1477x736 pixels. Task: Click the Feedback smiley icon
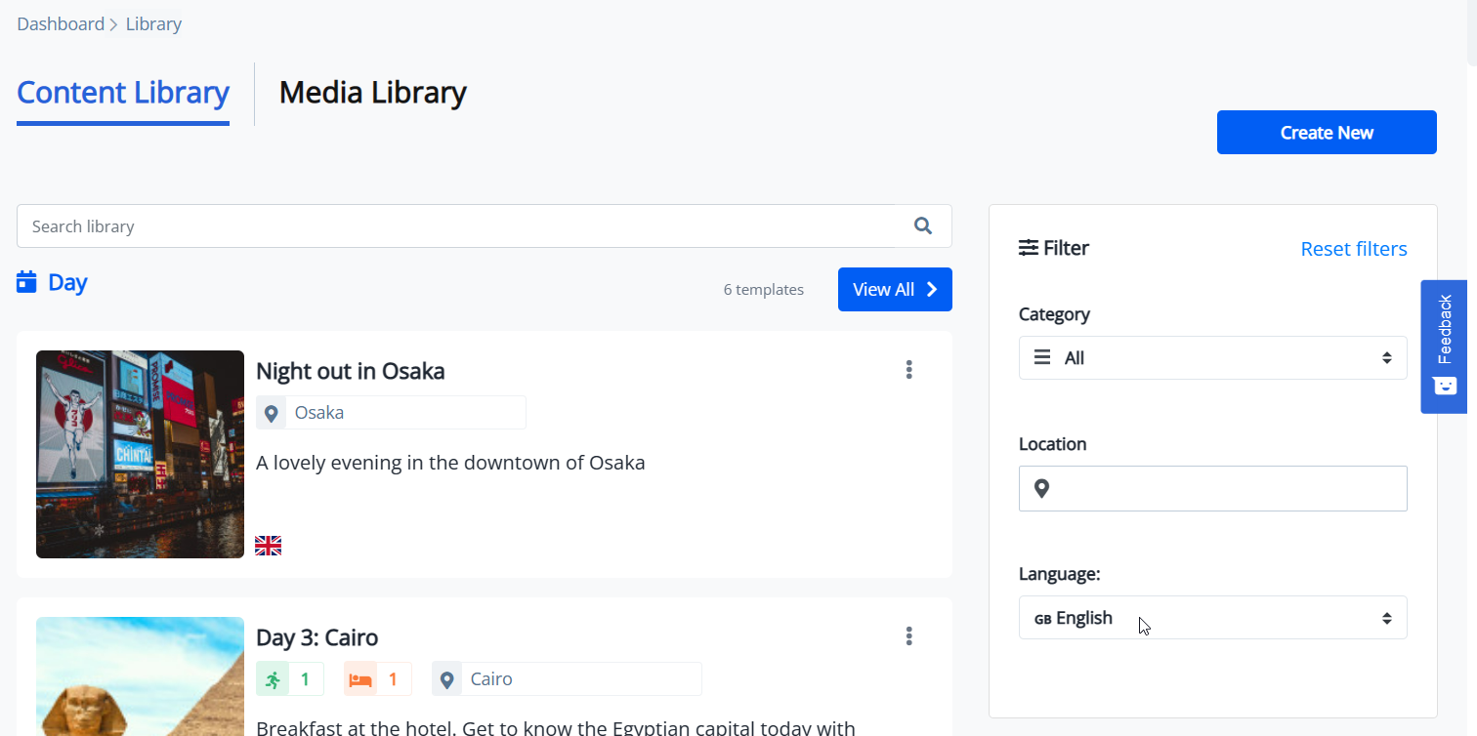tap(1444, 385)
